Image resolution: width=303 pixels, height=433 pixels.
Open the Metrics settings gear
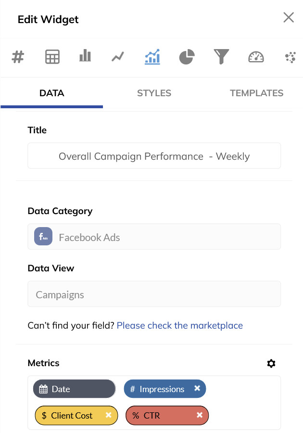click(271, 364)
